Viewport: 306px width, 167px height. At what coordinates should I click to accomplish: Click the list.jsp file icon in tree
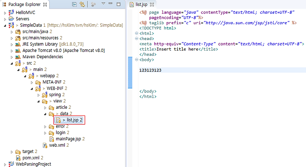click(x=58, y=120)
